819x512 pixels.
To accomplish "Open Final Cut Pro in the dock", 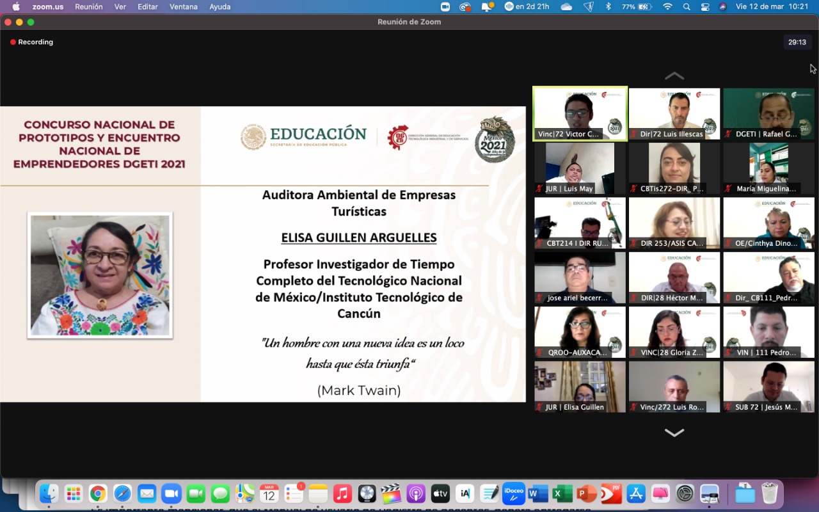I will click(391, 493).
